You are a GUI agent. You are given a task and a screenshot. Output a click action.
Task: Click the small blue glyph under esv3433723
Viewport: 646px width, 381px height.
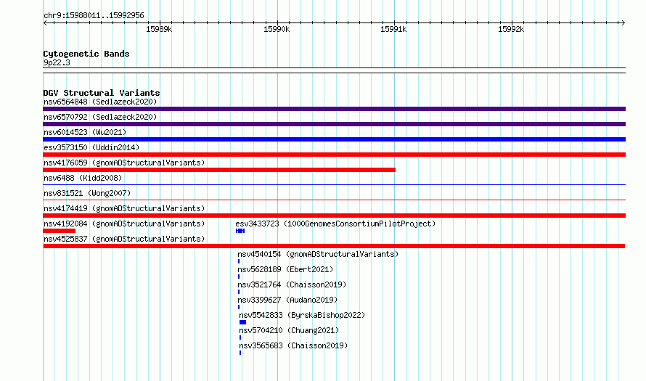(x=240, y=231)
